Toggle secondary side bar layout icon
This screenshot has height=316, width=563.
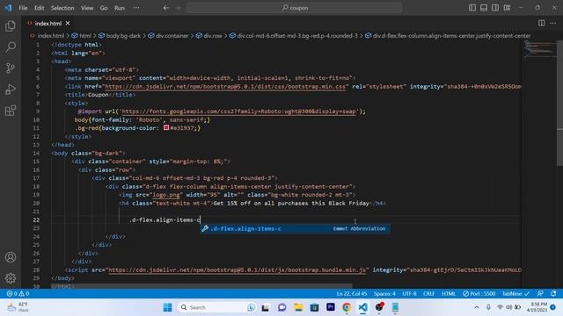click(x=495, y=8)
